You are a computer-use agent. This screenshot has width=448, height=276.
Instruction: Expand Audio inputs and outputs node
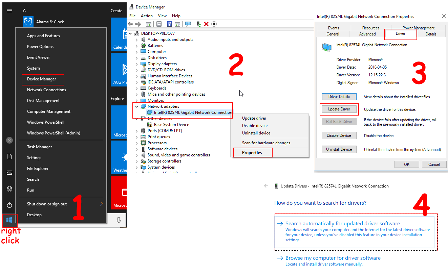coord(137,40)
